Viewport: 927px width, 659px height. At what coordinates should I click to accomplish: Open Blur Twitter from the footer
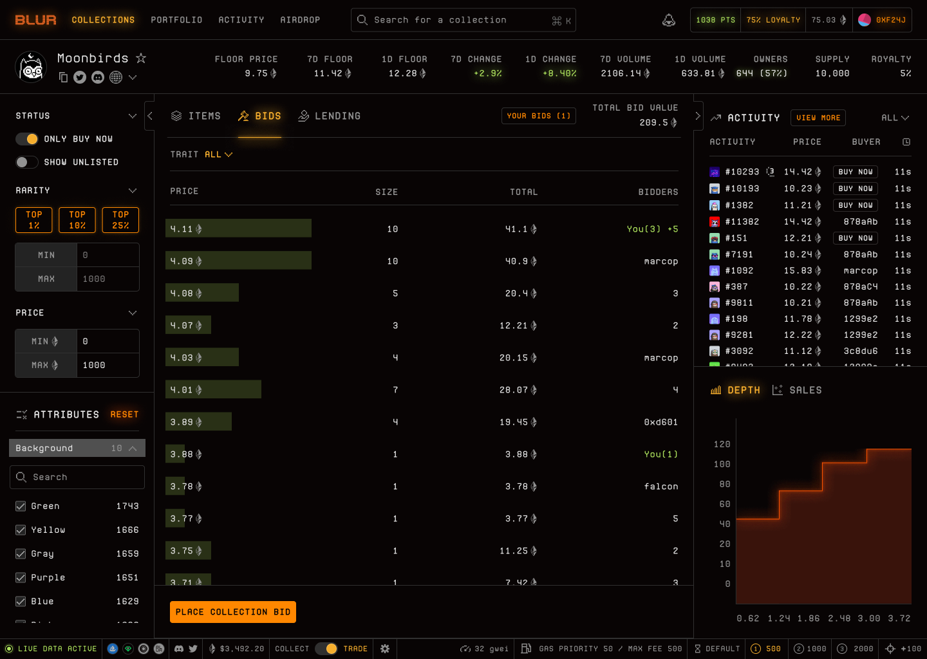pos(193,649)
